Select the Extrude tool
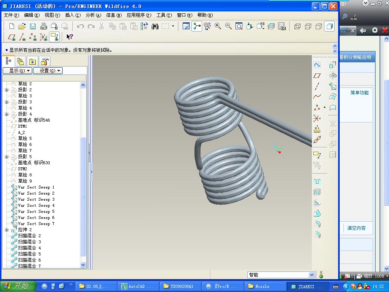Viewport: 389px width, 292px height. (333, 65)
